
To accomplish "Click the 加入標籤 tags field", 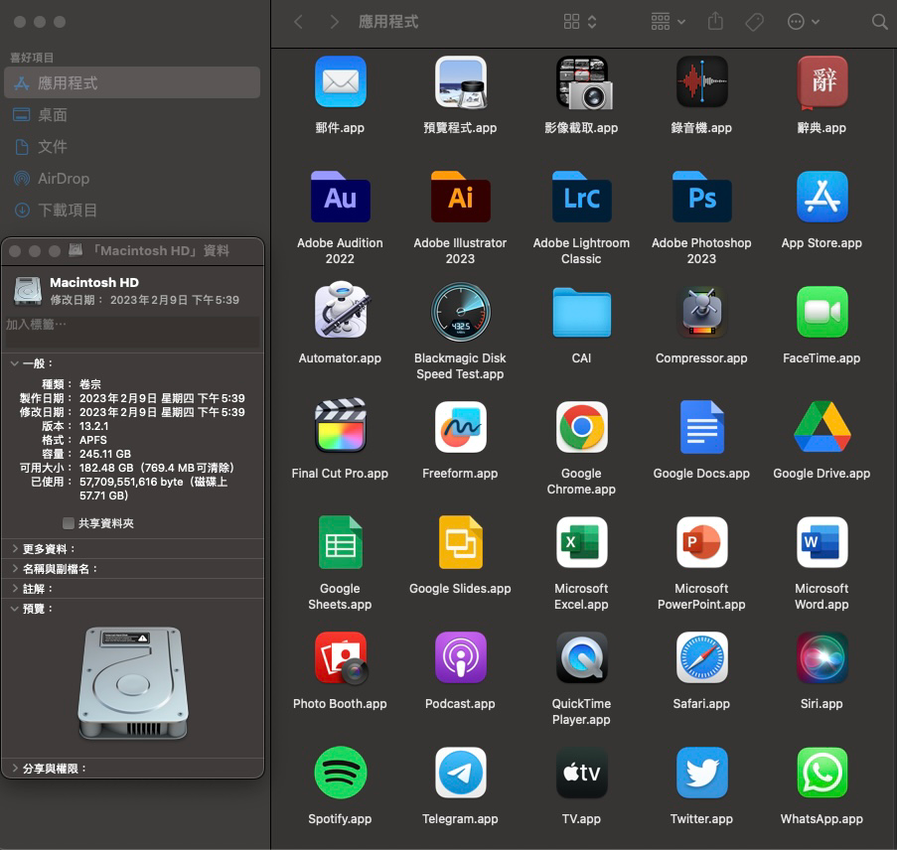I will (132, 332).
